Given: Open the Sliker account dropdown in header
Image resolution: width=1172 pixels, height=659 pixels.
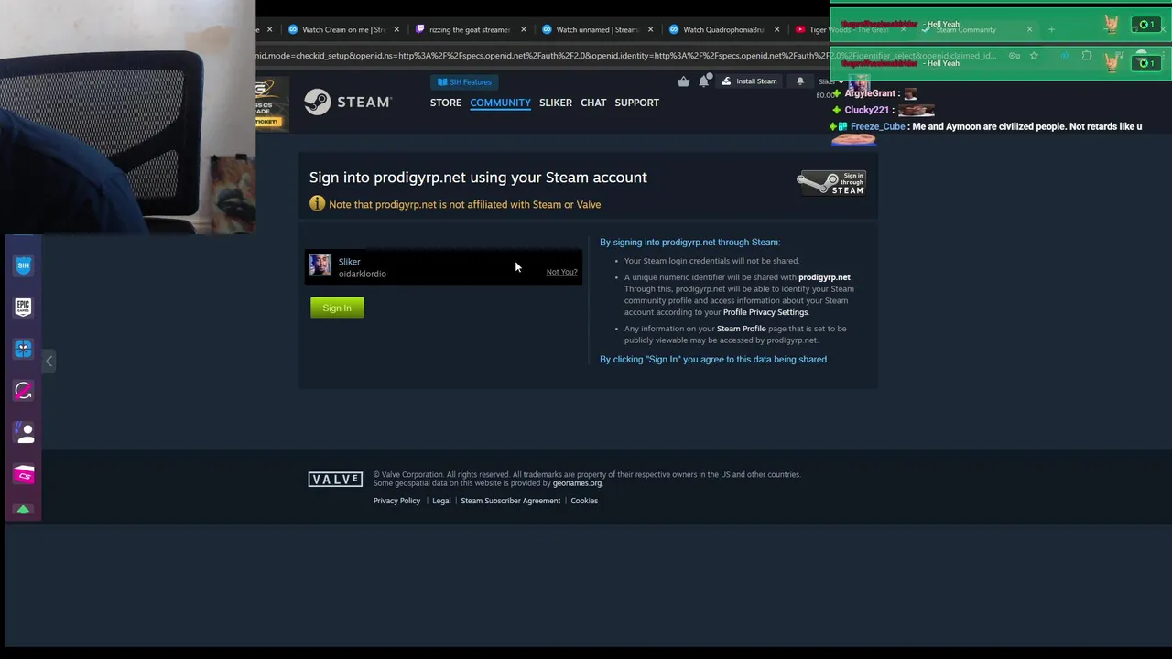Looking at the screenshot, I should [x=830, y=81].
